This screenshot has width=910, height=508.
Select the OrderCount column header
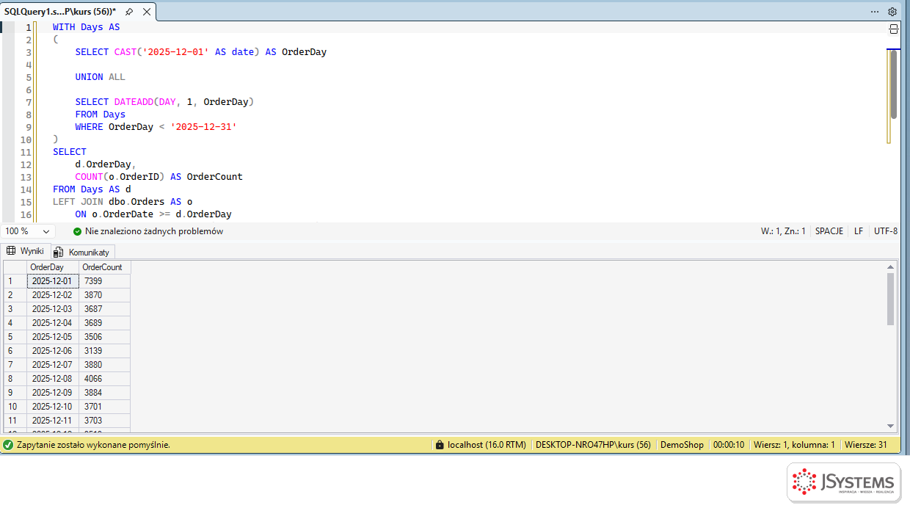(x=104, y=267)
